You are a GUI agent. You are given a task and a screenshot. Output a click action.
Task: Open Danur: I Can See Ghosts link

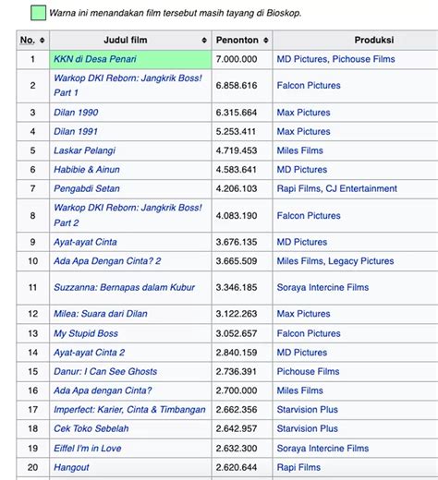point(105,372)
